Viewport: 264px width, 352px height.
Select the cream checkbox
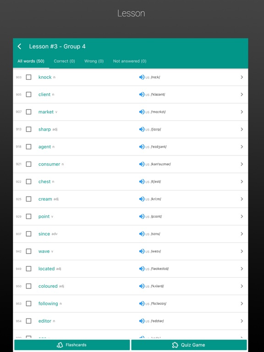28,199
